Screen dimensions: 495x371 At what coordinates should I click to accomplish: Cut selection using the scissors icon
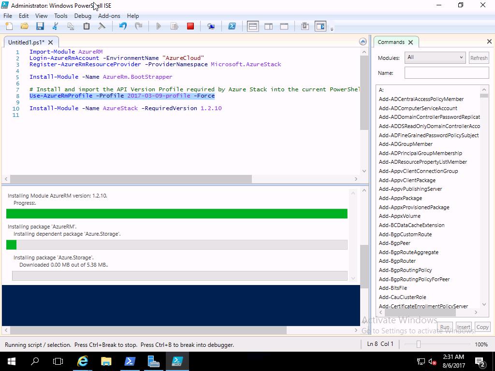point(55,26)
